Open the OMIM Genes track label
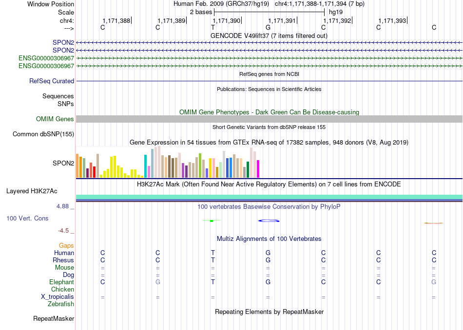This screenshot has height=330, width=463. pos(55,119)
